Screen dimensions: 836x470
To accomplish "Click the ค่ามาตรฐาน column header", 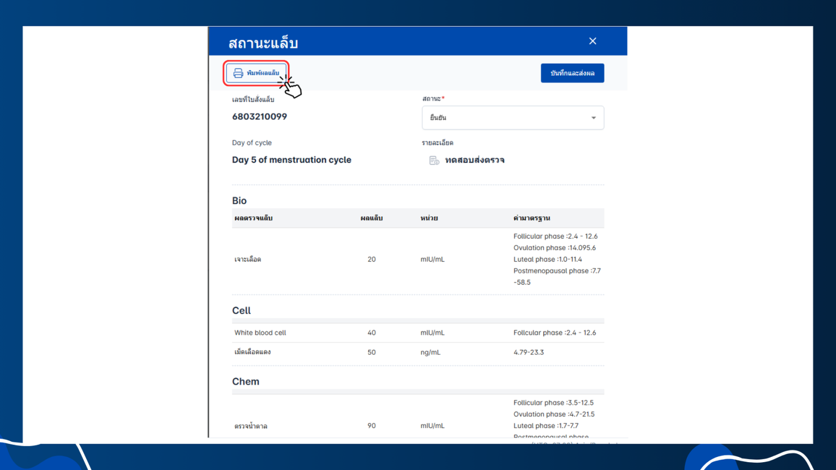I will pyautogui.click(x=531, y=218).
